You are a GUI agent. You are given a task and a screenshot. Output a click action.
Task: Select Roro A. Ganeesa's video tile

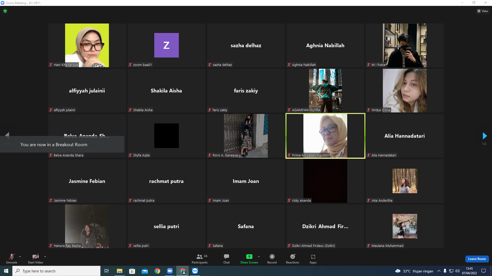pos(246,136)
